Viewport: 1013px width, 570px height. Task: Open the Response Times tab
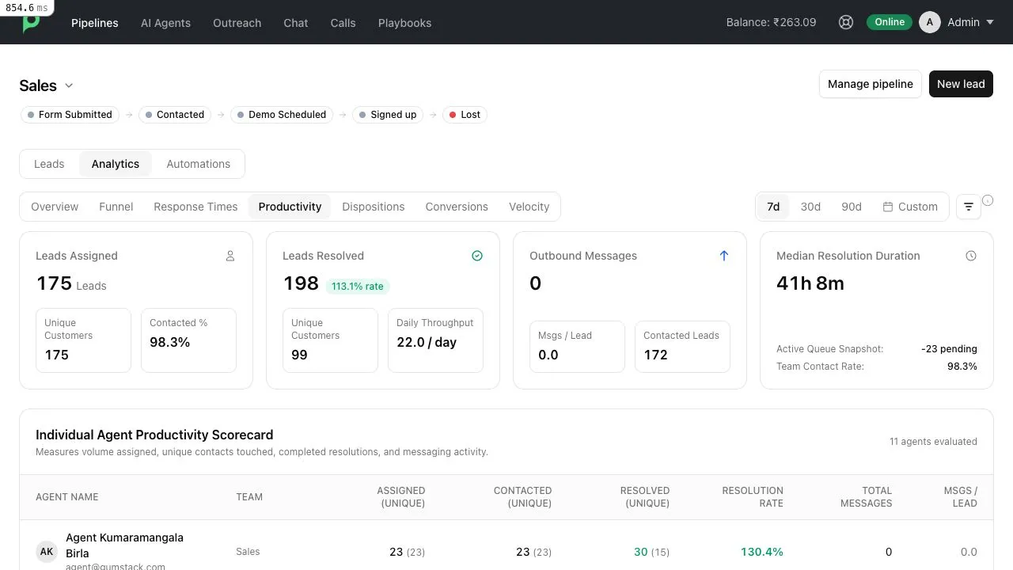[195, 207]
